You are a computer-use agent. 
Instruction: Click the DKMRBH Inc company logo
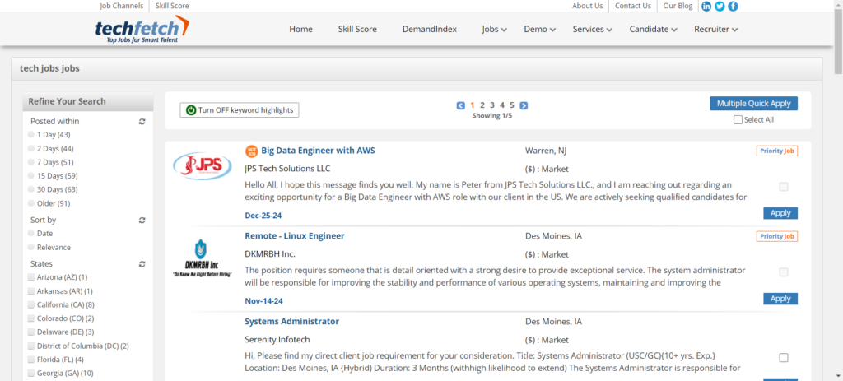point(201,258)
